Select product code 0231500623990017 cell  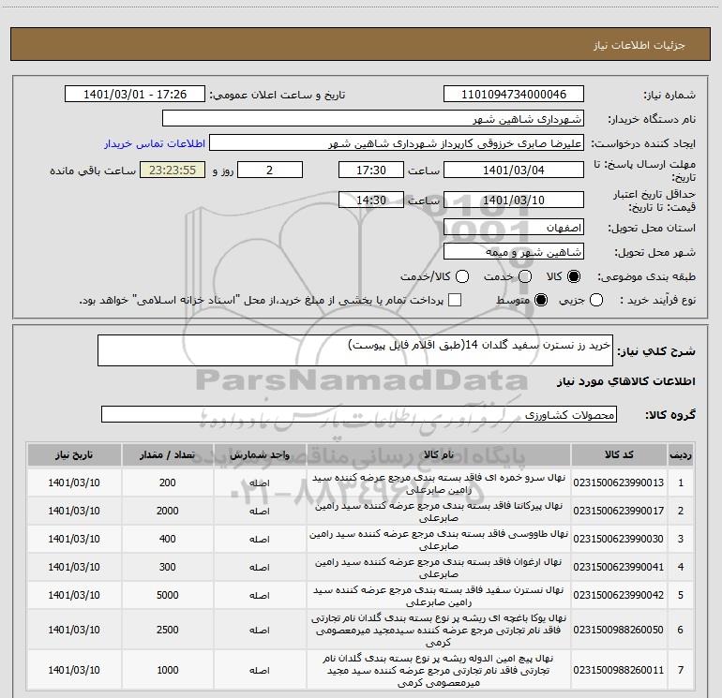[619, 511]
